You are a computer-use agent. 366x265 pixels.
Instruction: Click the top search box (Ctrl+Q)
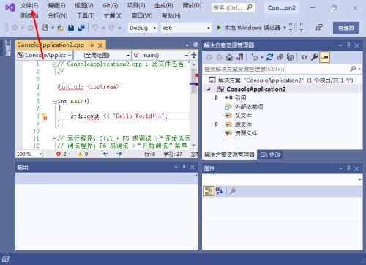point(234,8)
